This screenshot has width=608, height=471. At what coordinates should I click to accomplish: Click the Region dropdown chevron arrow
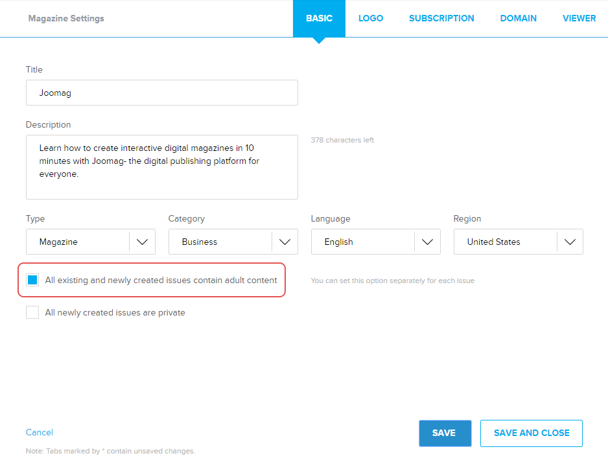point(570,242)
